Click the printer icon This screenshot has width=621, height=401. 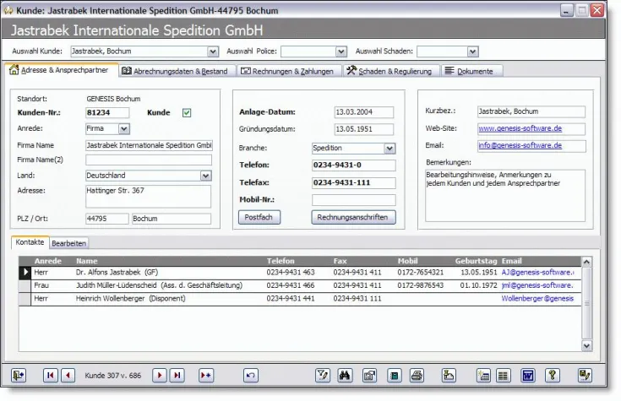(x=417, y=375)
